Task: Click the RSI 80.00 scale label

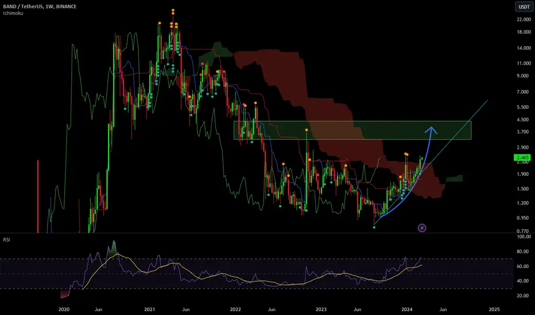Action: pos(523,251)
